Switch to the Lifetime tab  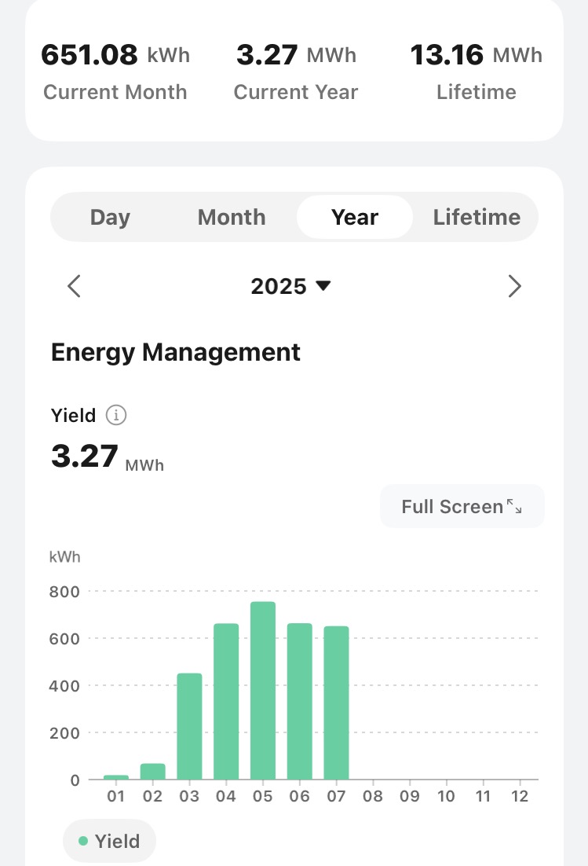[477, 218]
